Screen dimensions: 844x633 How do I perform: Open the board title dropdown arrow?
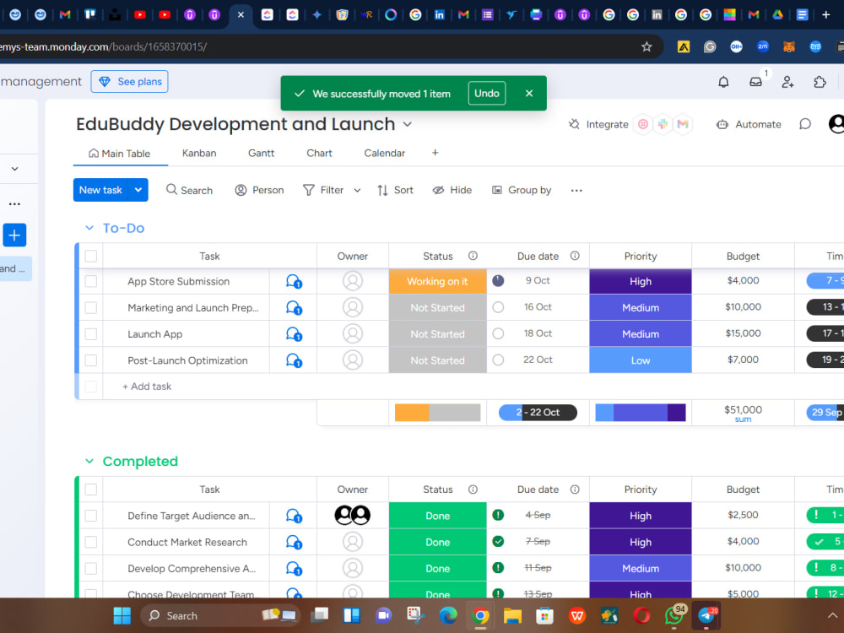pos(408,124)
